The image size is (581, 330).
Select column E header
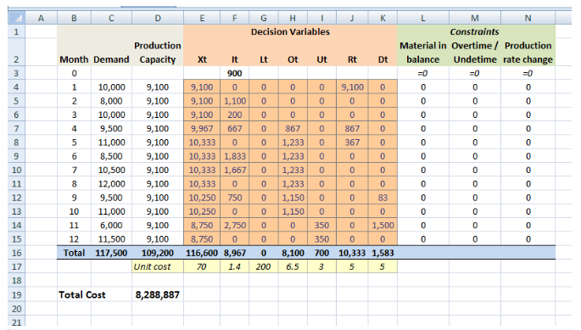click(x=202, y=18)
